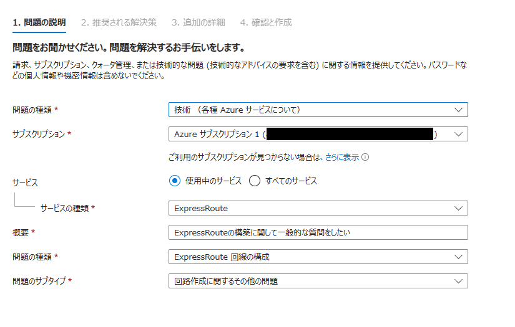This screenshot has height=327, width=515.
Task: Click the 問題のサブタイプ dropdown chevron arrow
Action: (459, 281)
